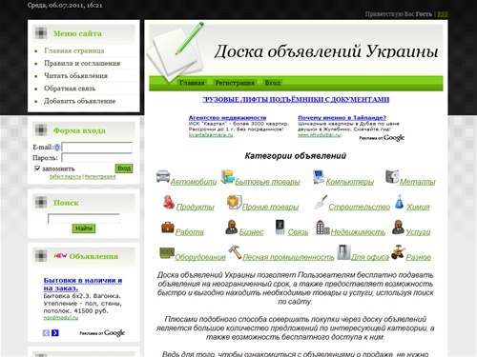Open the ГРУЗОВЫЕ ЛИФТЫ ПОДЪЁМНИКИ banner link
The height and width of the screenshot is (357, 477).
click(296, 100)
